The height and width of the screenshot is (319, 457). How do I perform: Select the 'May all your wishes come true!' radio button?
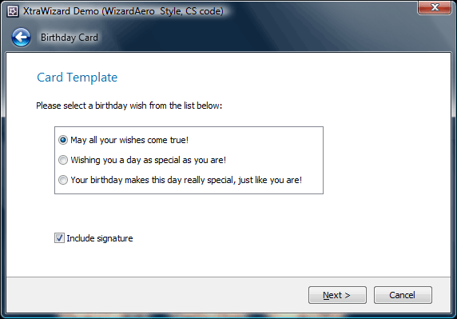pos(63,140)
